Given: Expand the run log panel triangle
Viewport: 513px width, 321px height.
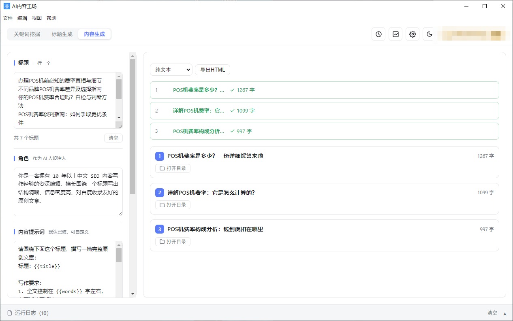Looking at the screenshot, I should click(x=505, y=313).
